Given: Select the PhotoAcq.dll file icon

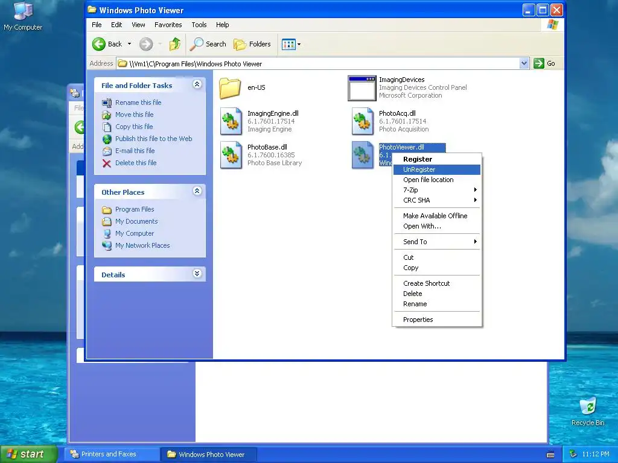Looking at the screenshot, I should click(363, 121).
